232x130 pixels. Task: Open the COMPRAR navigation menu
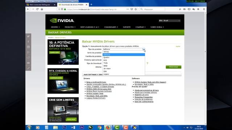point(140,27)
